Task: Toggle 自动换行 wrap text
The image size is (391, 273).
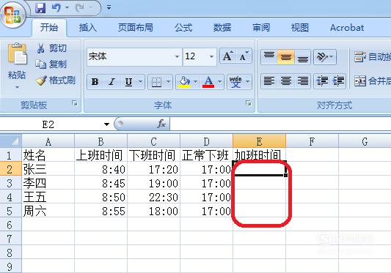Action: pyautogui.click(x=372, y=57)
